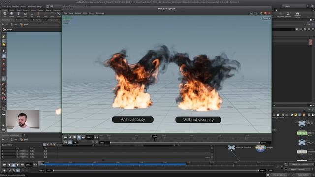Click Houdini range end field 1240
The width and height of the screenshot is (315, 177).
262,171
